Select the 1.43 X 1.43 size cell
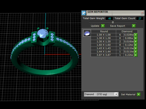Image resolution: width=146 pixels, height=109 pixels. pyautogui.click(x=103, y=48)
